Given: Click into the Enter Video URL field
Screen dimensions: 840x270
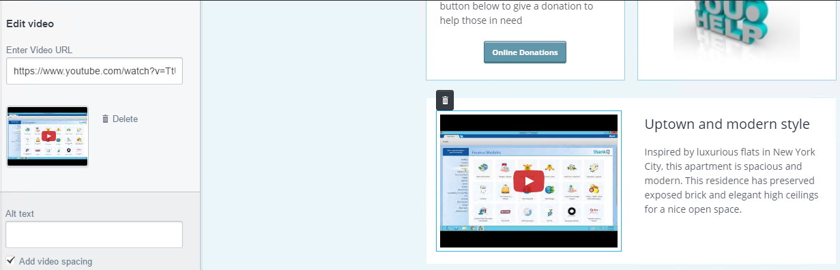Looking at the screenshot, I should (x=94, y=71).
